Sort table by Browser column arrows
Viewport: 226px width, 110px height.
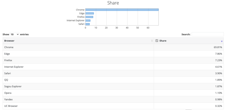[x=152, y=41]
